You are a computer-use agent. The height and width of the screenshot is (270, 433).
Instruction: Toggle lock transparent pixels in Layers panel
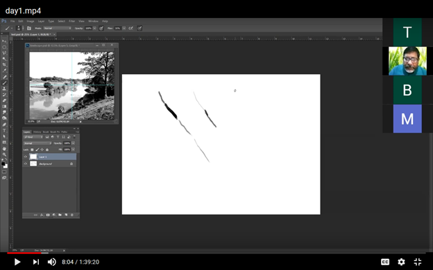pos(32,150)
